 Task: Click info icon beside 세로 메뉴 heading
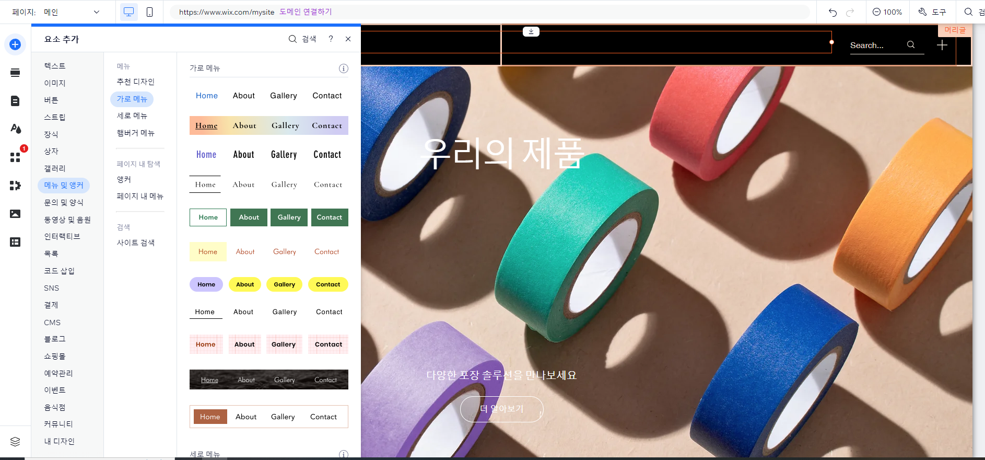[x=343, y=454]
